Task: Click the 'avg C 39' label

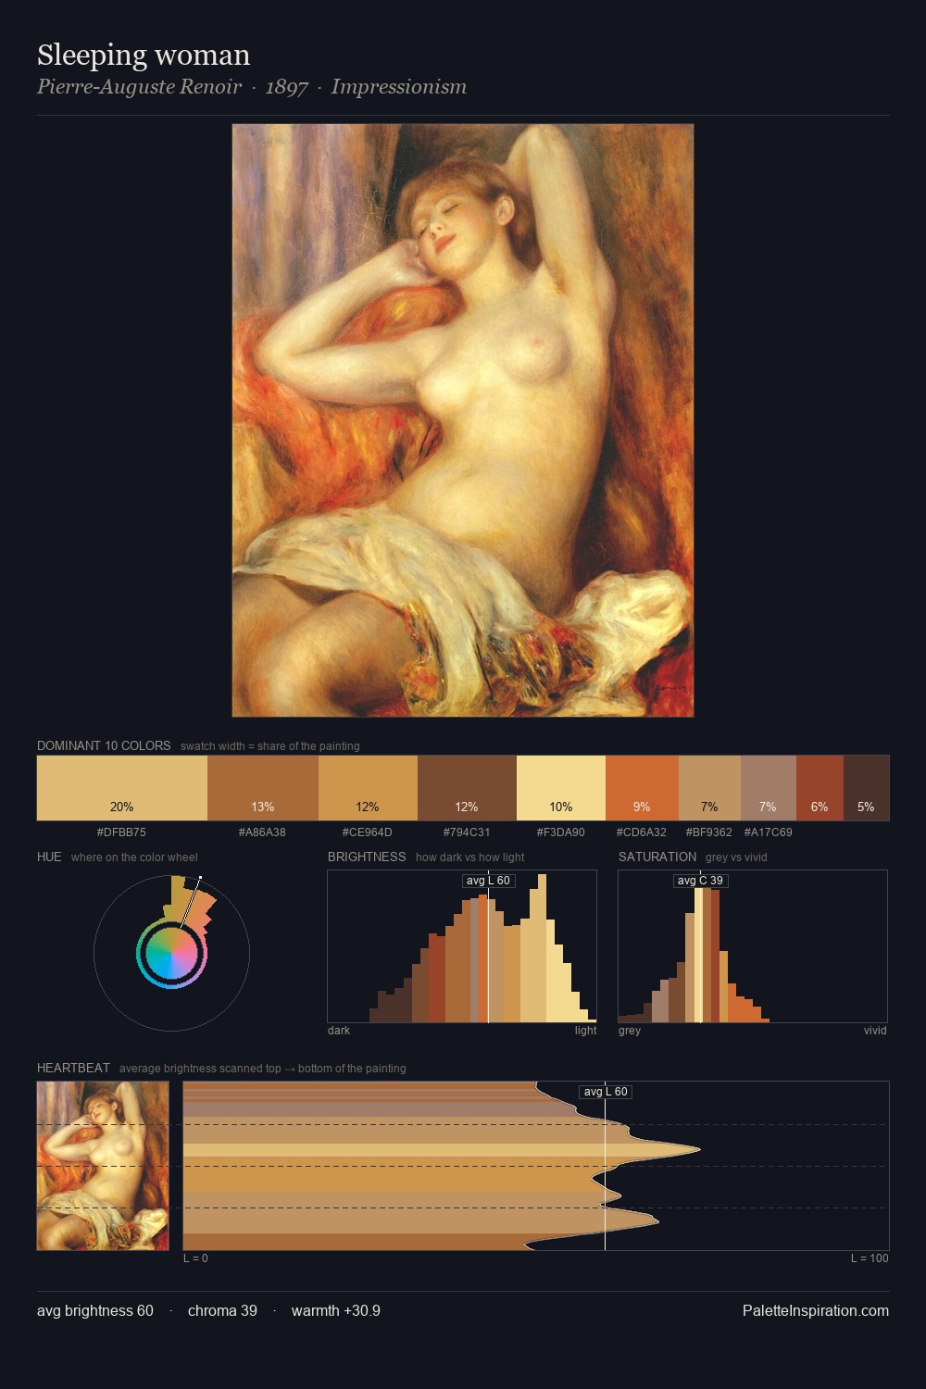Action: tap(700, 881)
